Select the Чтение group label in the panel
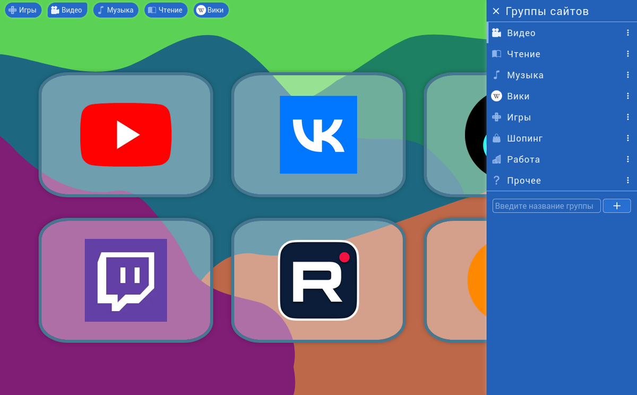This screenshot has width=637, height=395. tap(523, 54)
